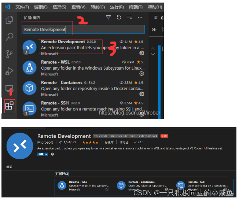Open gear menu for Remote - WSL pack item
Viewport: 239px width, 200px height.
107,189
